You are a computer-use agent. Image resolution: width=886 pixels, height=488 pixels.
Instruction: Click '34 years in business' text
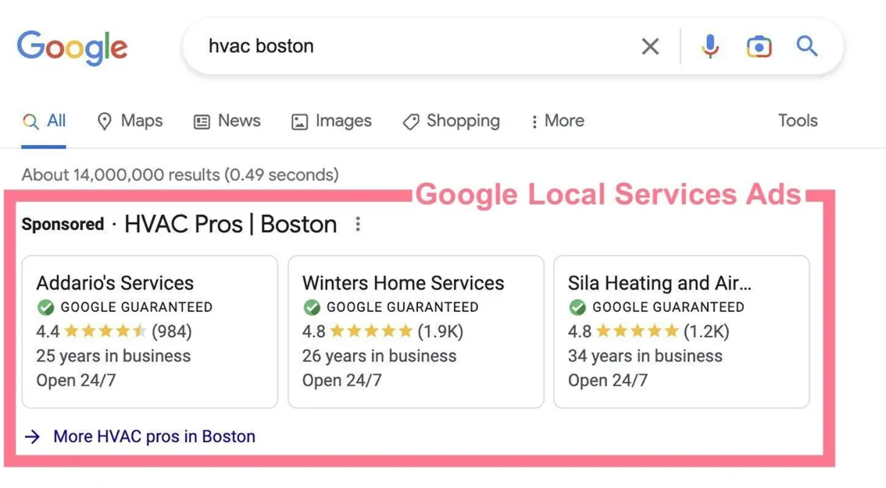point(645,356)
